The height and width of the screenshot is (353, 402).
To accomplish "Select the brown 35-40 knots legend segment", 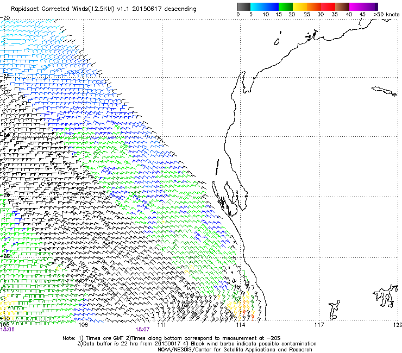I will pos(342,7).
